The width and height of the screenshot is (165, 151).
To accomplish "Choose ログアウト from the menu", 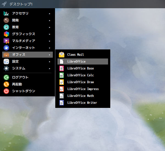I will [x=28, y=77].
